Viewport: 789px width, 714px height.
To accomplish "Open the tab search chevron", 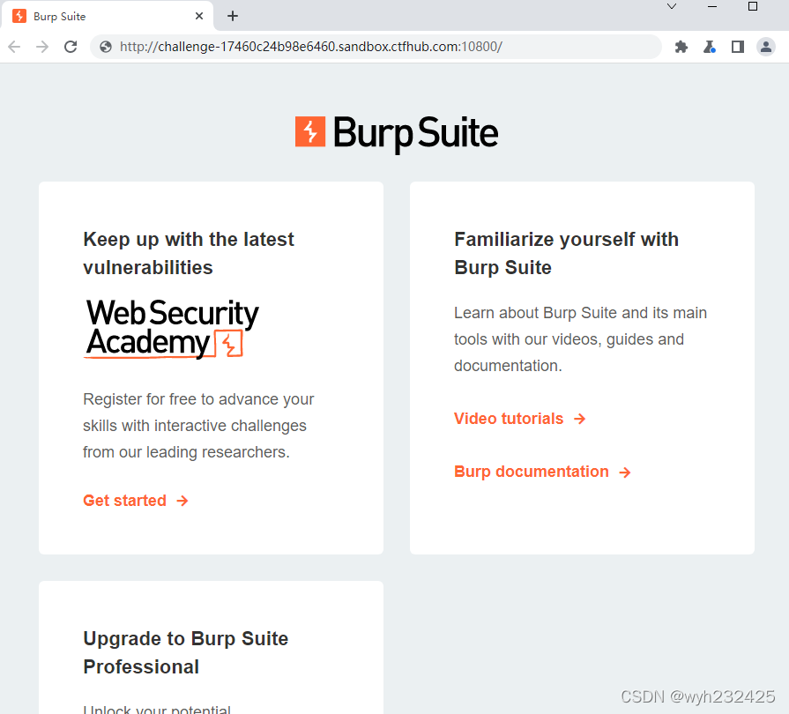I will [x=672, y=6].
